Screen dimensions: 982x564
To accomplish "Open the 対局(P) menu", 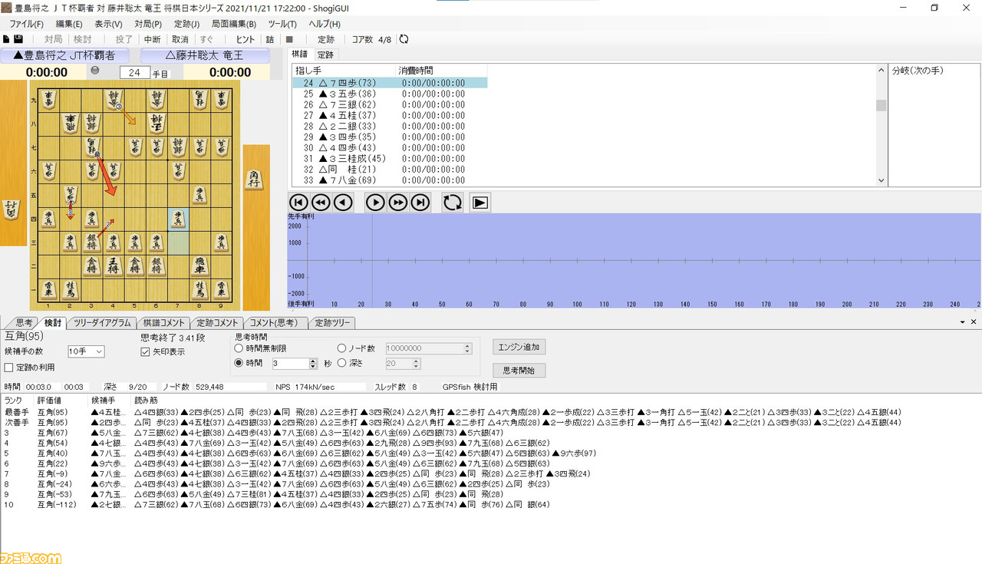I will [x=147, y=24].
